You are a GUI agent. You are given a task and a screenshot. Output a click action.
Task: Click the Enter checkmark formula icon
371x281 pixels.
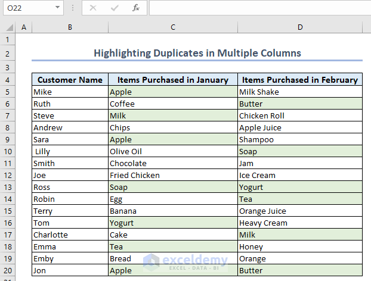[x=115, y=8]
